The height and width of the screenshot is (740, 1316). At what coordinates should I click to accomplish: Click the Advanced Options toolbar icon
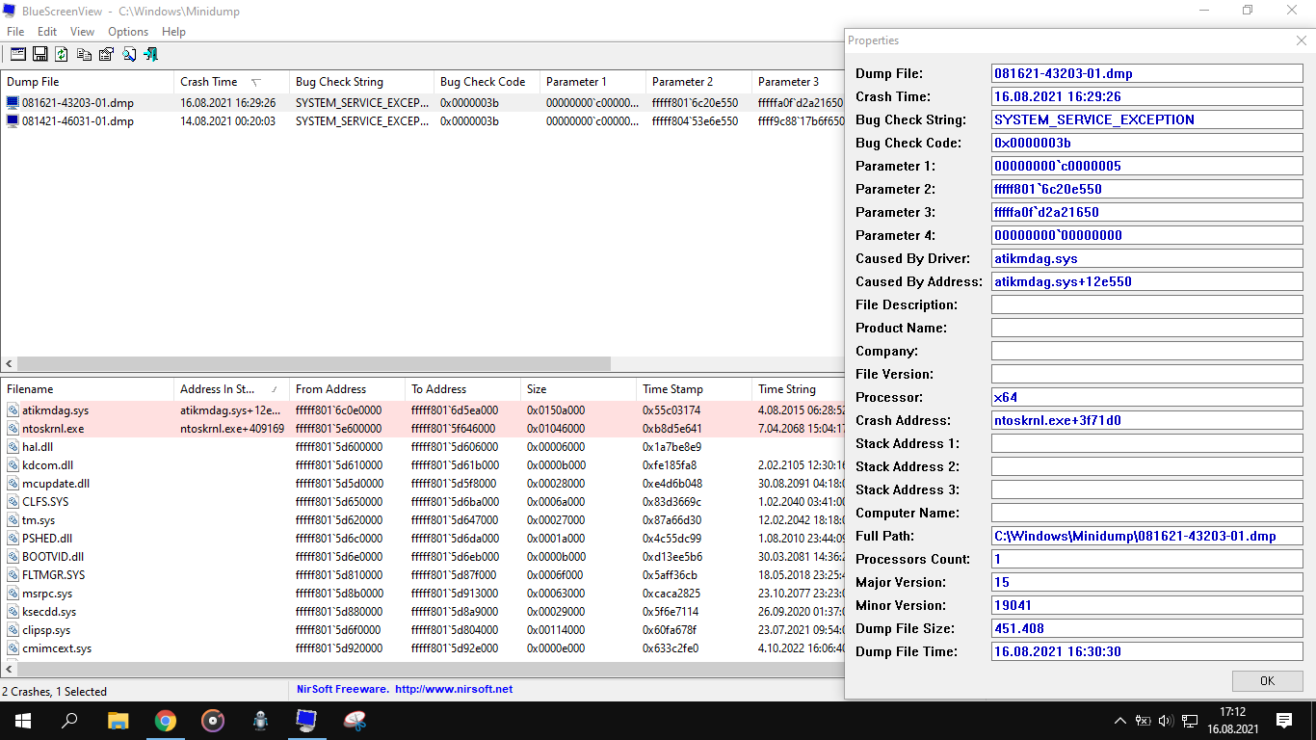[18, 54]
